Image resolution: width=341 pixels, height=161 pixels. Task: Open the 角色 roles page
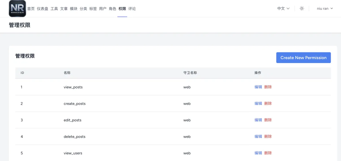tap(113, 9)
